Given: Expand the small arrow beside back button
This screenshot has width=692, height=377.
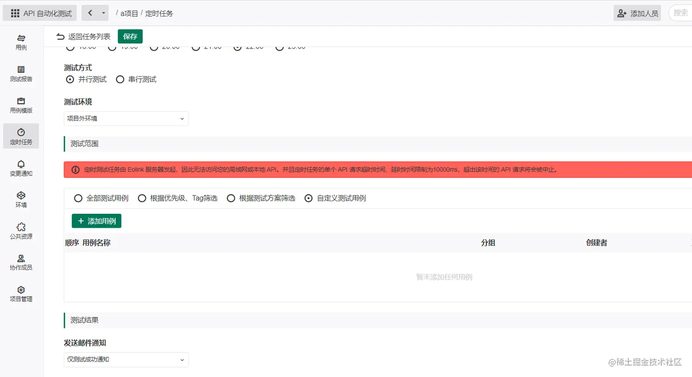Looking at the screenshot, I should [x=103, y=13].
